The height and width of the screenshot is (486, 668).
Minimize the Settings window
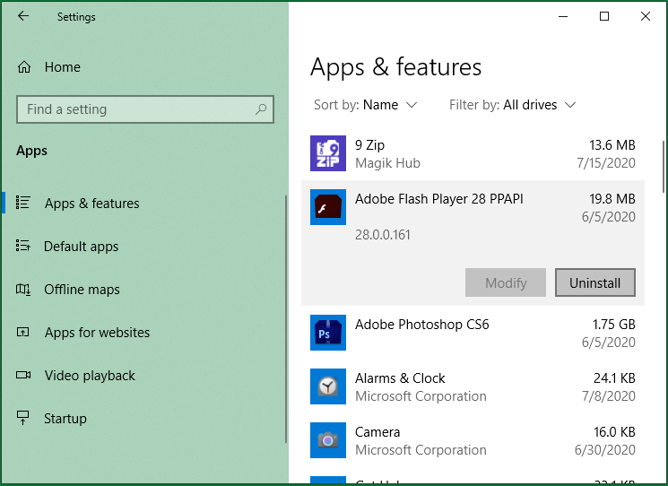click(563, 16)
